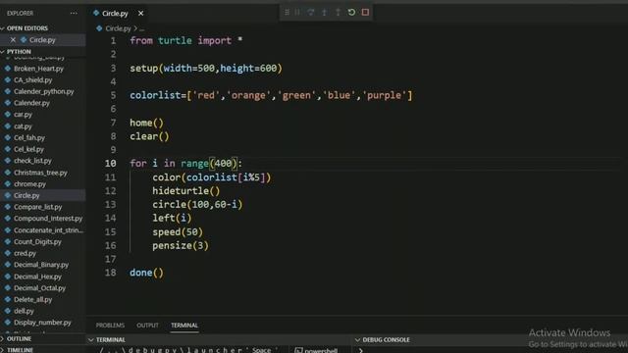Click the Debug Console input prompt
Screen dimensions: 628x353
pyautogui.click(x=361, y=350)
